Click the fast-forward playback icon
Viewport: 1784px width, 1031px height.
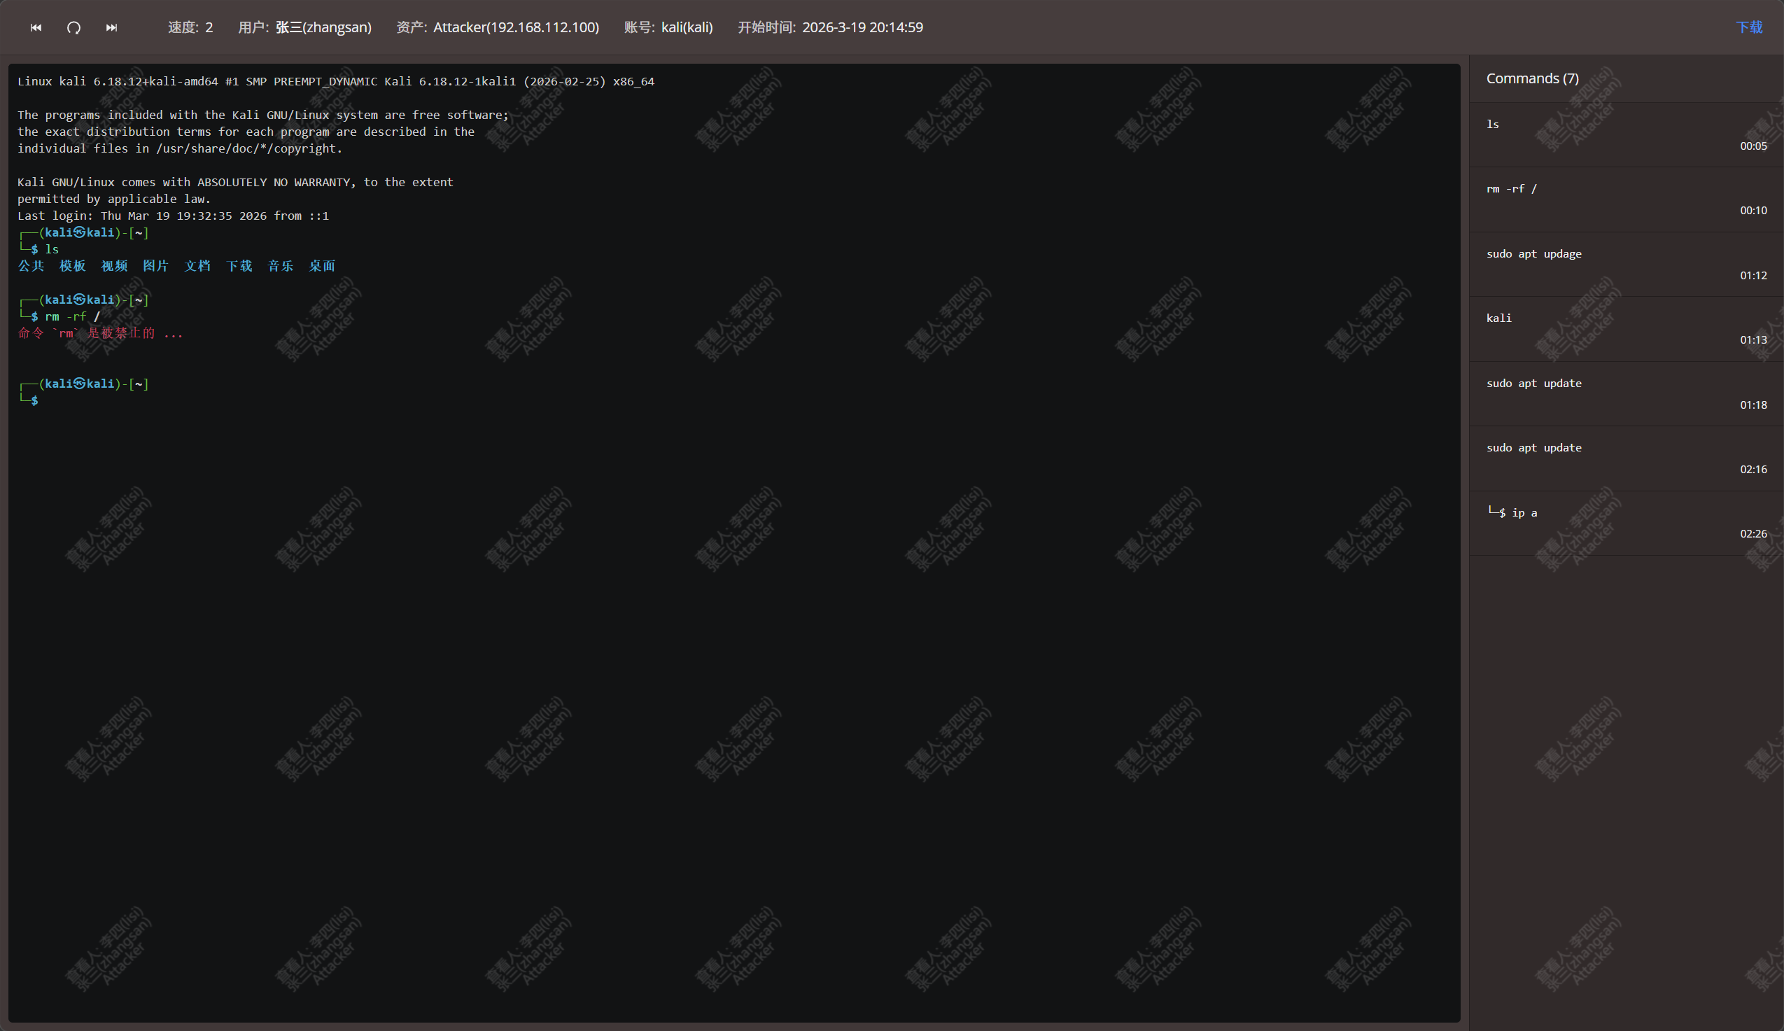tap(111, 27)
